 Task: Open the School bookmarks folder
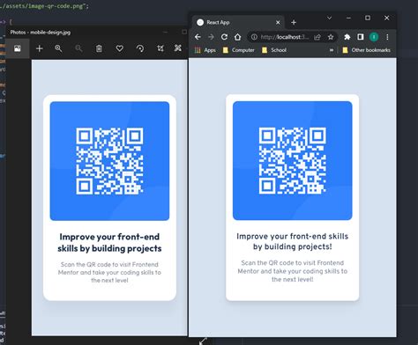pos(274,50)
